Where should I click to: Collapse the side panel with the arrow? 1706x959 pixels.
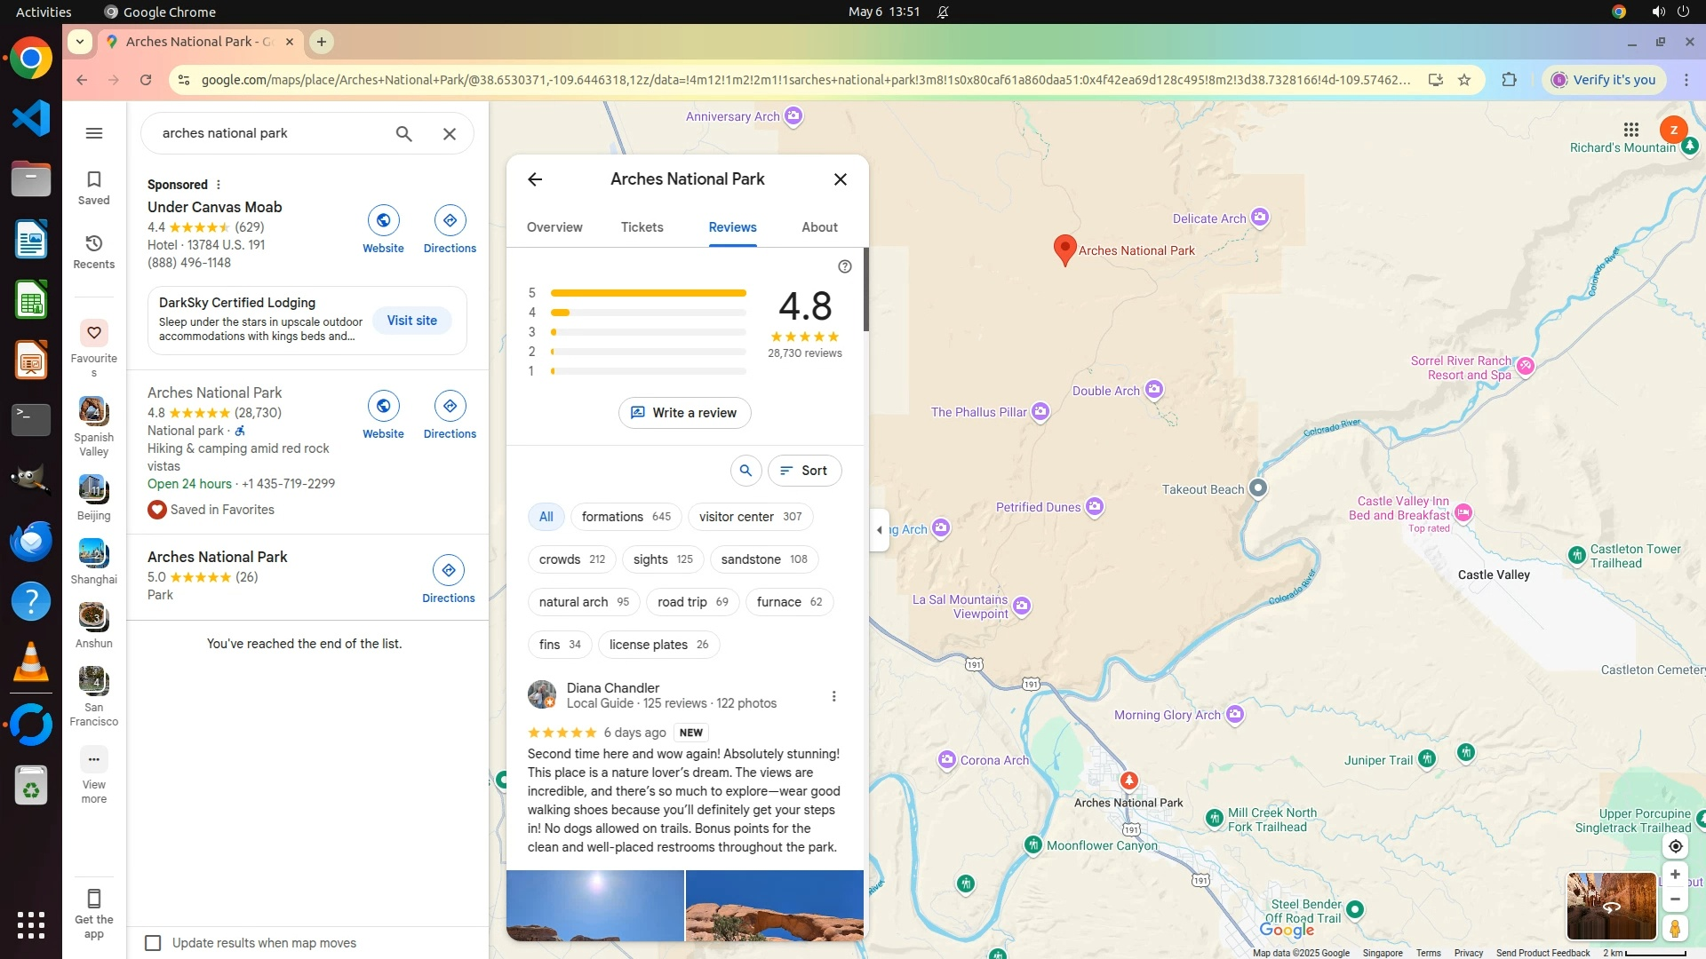pos(879,530)
